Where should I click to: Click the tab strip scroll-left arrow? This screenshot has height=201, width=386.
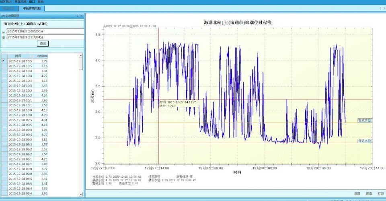click(380, 8)
